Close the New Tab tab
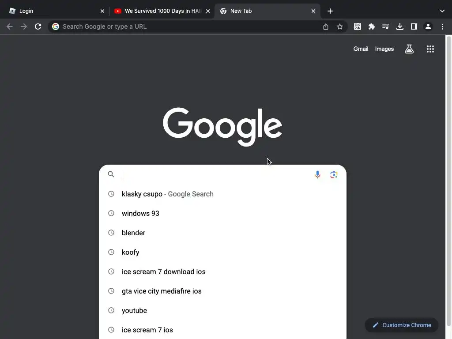Image resolution: width=452 pixels, height=339 pixels. tap(313, 11)
